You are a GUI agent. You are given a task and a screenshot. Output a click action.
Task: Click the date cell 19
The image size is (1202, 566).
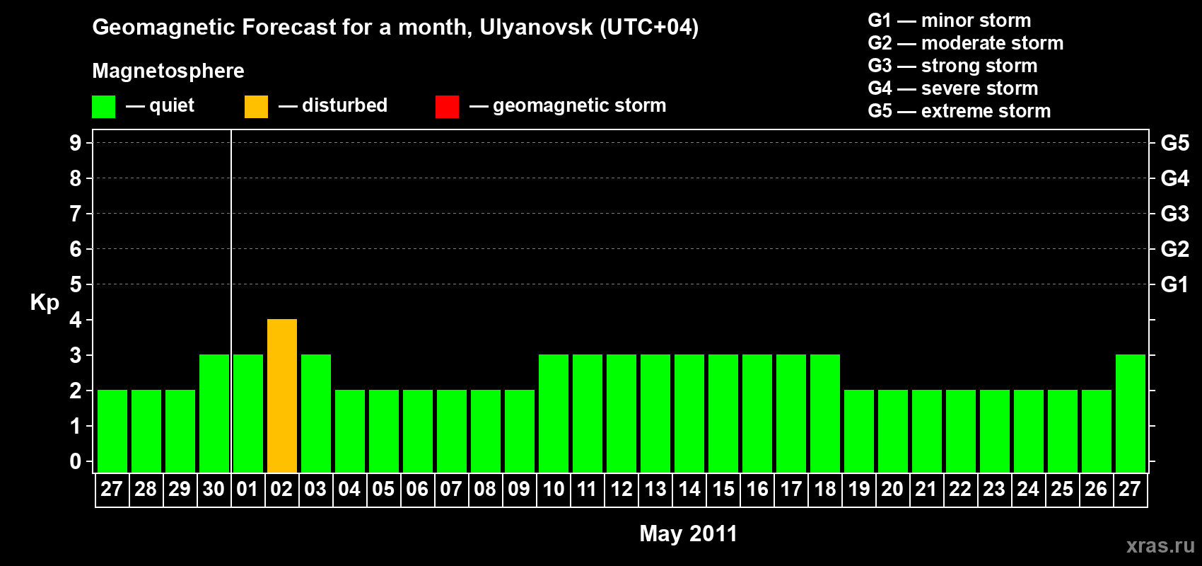[x=859, y=490]
